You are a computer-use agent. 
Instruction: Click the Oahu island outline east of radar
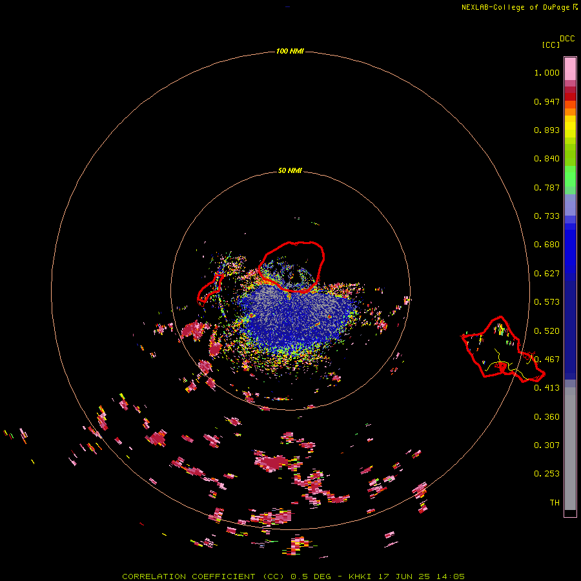pyautogui.click(x=502, y=349)
